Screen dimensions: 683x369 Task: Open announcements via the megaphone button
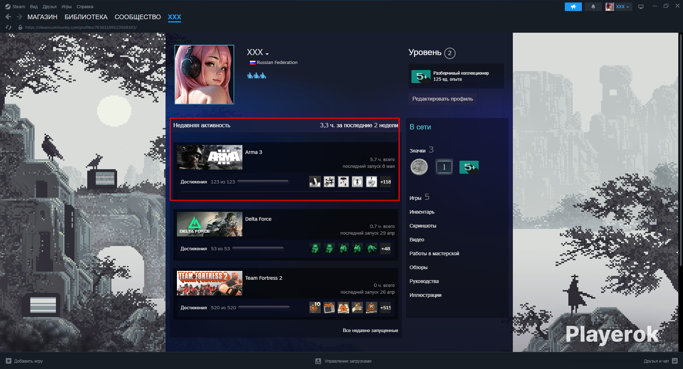[x=573, y=7]
